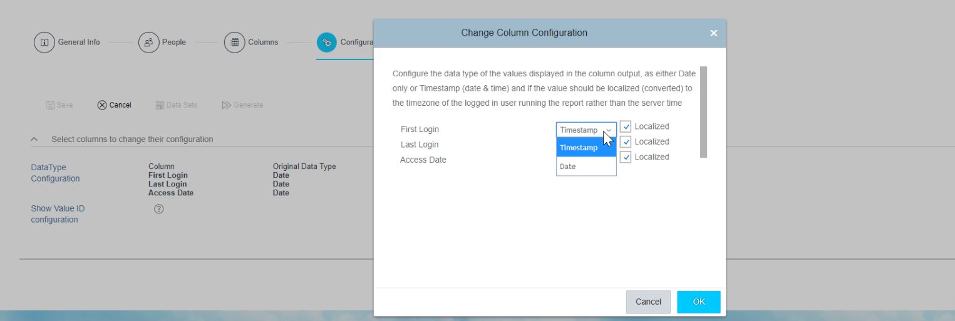Click the Access Date label in the dialog
This screenshot has width=955, height=321.
(423, 160)
